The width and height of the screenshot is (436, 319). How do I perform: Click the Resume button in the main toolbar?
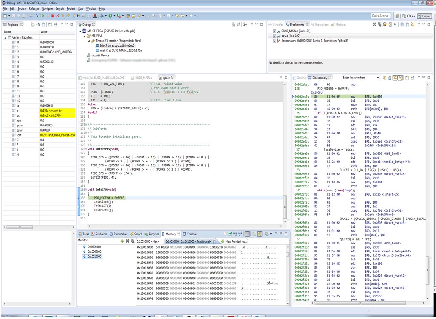click(x=42, y=16)
